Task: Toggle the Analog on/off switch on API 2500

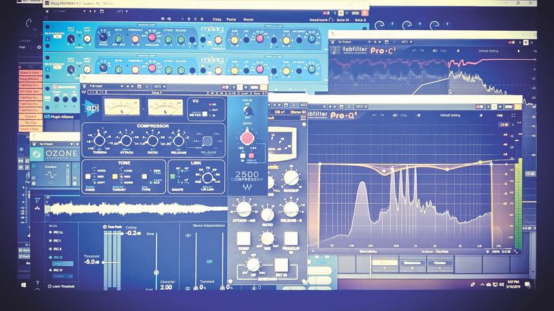Action: coord(247,111)
